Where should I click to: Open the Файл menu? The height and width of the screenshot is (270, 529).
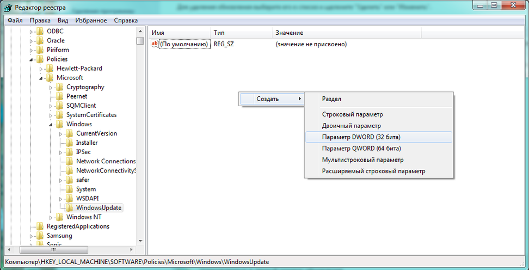(15, 21)
